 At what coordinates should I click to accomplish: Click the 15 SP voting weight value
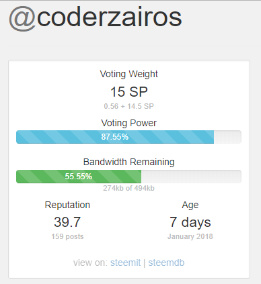[129, 92]
